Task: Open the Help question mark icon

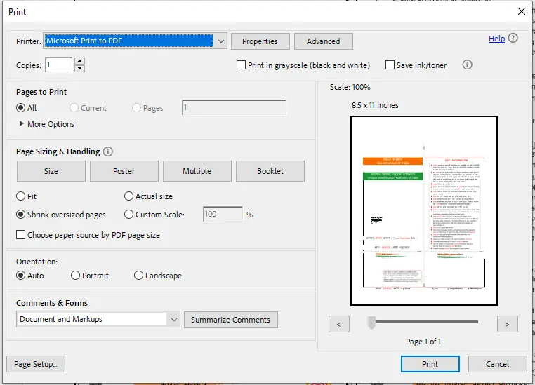Action: coord(513,38)
